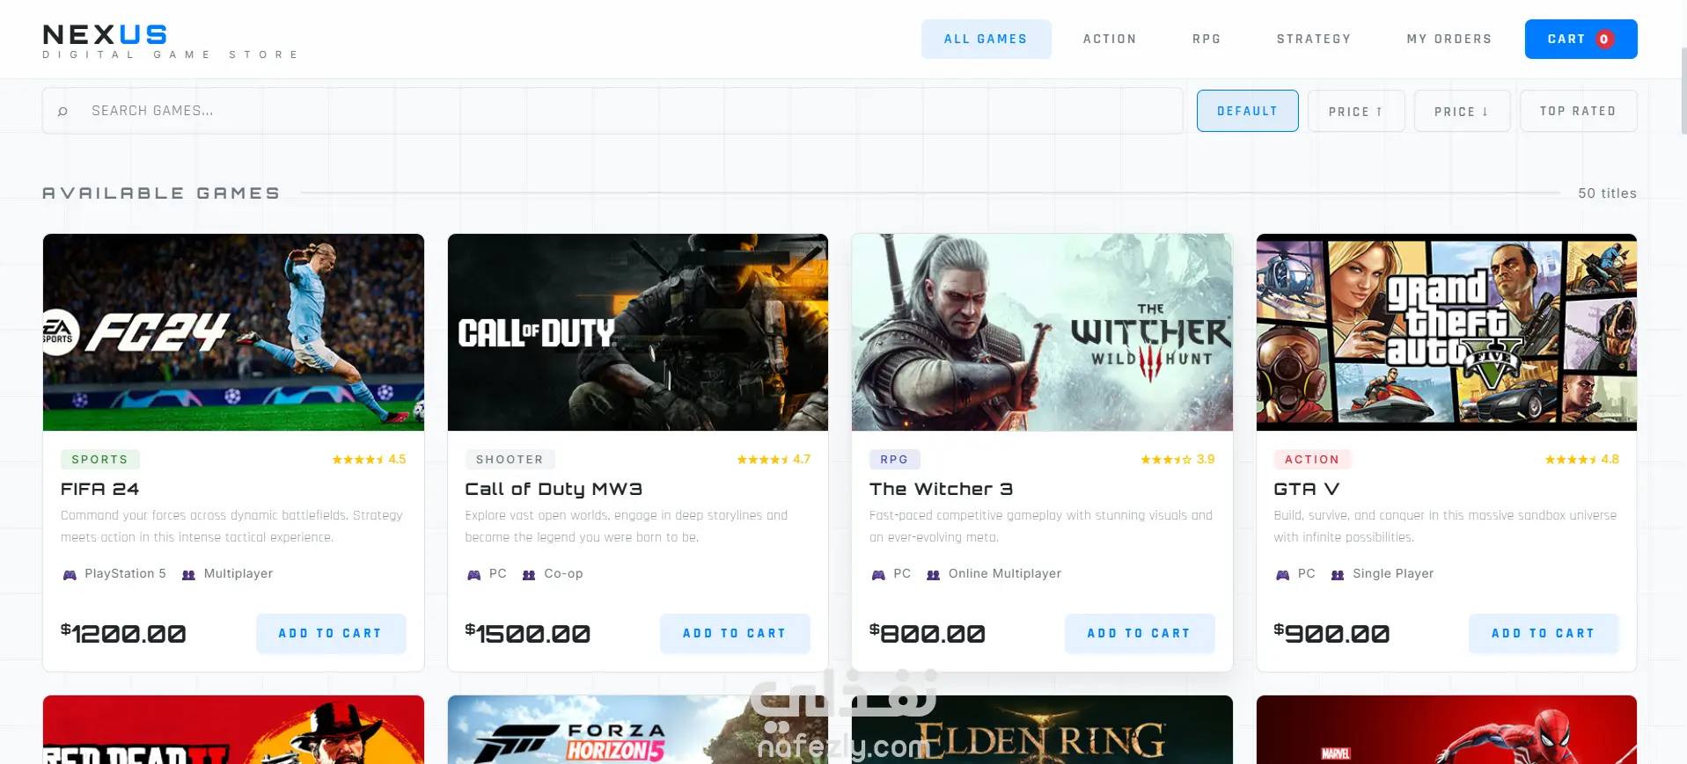Click the gamepad icon on the GTA V card
The width and height of the screenshot is (1687, 764).
tap(1282, 575)
